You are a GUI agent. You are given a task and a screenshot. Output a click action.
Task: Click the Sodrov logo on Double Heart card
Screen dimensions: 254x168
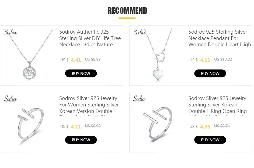(x=140, y=33)
